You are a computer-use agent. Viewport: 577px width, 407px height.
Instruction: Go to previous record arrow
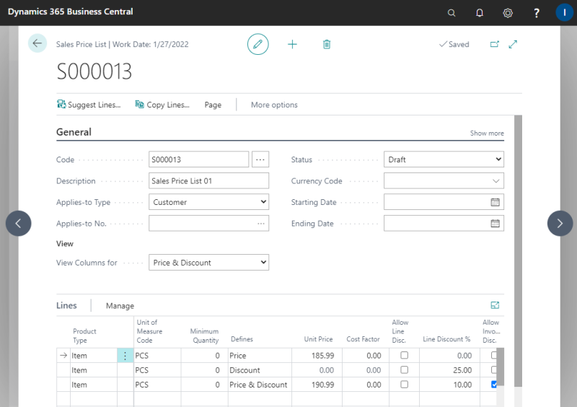(19, 223)
